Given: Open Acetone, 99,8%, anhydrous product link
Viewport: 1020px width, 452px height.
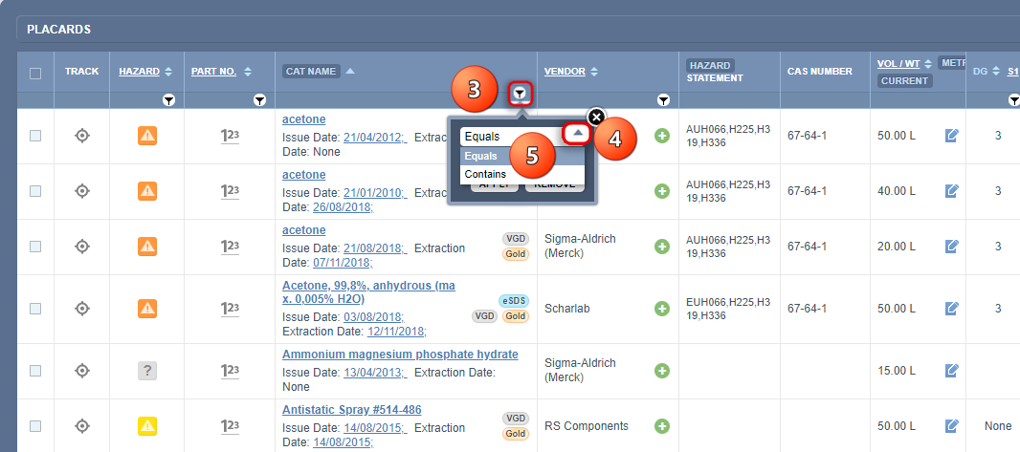Looking at the screenshot, I should [x=368, y=292].
